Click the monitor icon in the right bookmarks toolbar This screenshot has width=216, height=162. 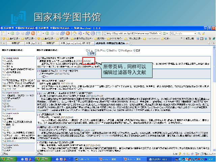[198, 38]
